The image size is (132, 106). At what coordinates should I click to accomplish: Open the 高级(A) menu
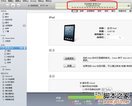pos(41,1)
